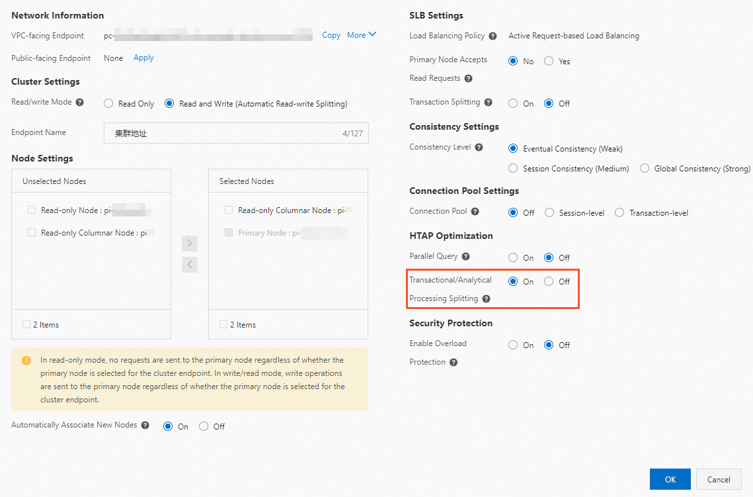This screenshot has height=497, width=753.
Task: Check the 2 Items select-all box under Unselected Nodes
Action: [26, 324]
